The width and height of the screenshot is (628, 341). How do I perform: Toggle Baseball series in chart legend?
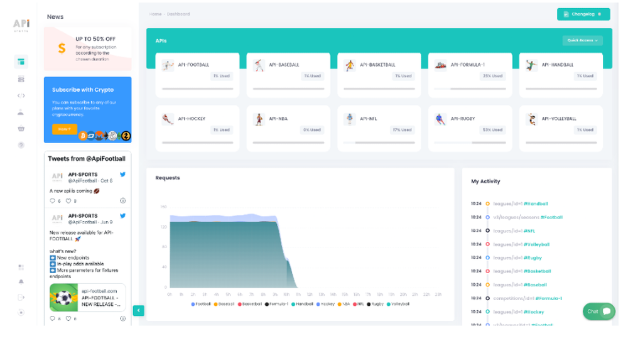[224, 304]
